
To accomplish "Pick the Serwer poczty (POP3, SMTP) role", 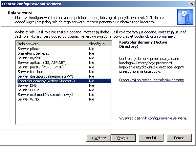I will coord(64,67).
